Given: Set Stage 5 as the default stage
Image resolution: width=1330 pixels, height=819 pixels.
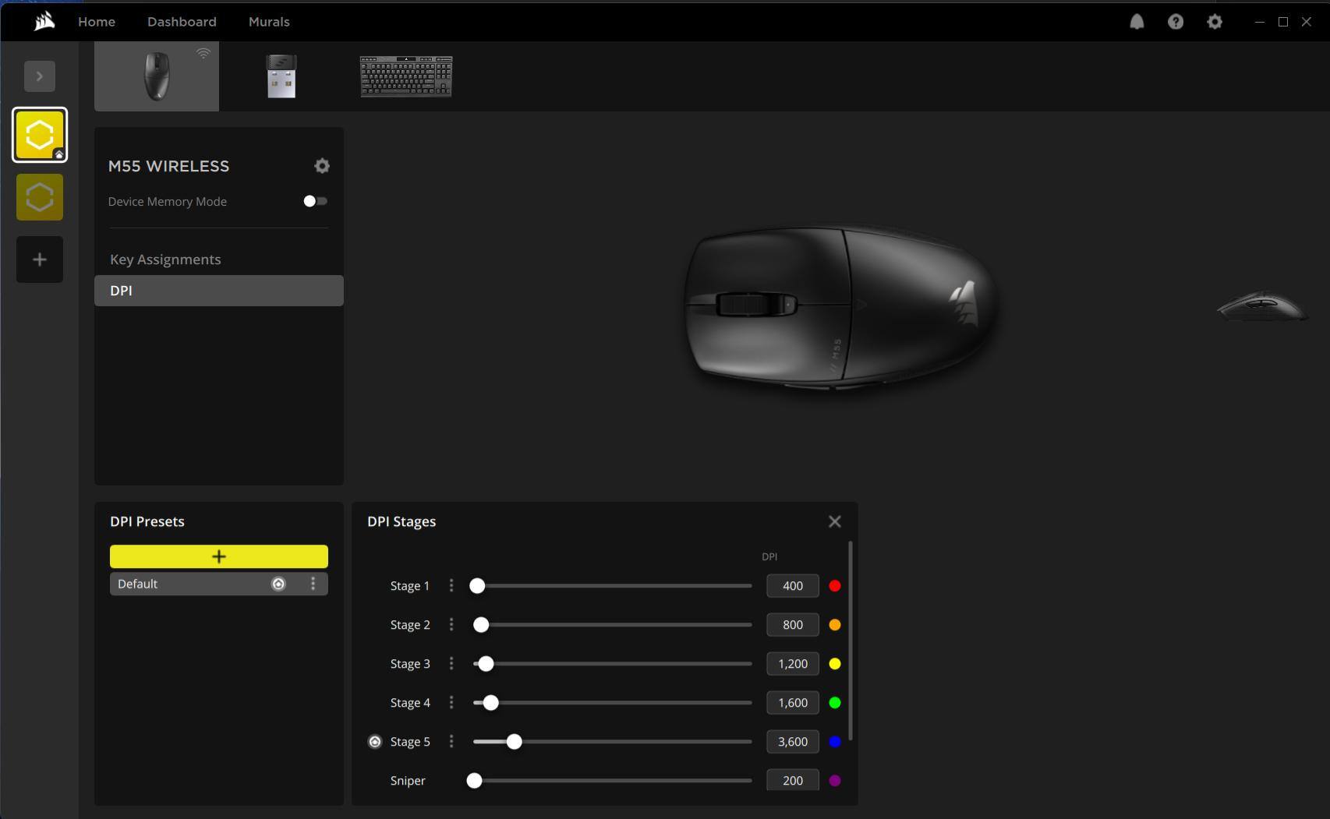Looking at the screenshot, I should click(x=375, y=742).
